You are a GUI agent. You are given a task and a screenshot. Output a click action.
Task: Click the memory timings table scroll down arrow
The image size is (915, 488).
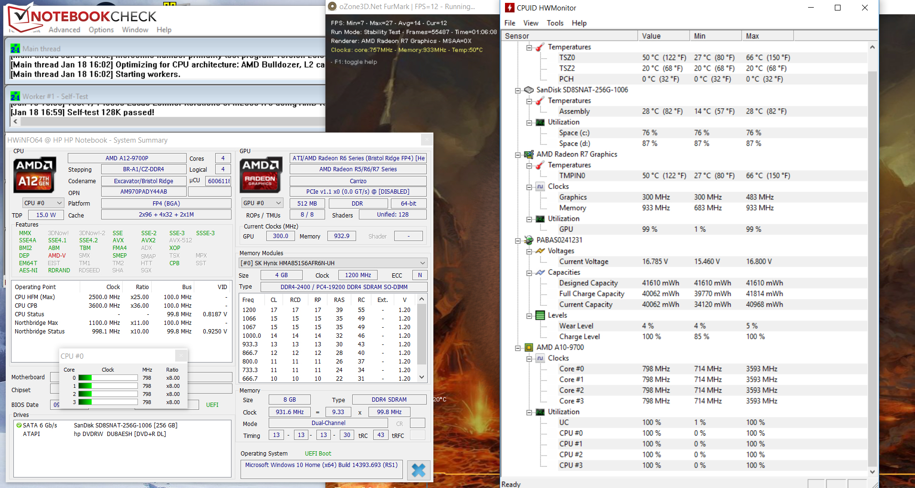click(421, 377)
